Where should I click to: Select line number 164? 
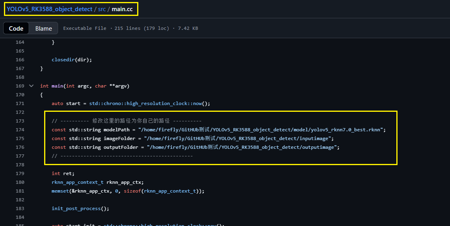[x=20, y=42]
